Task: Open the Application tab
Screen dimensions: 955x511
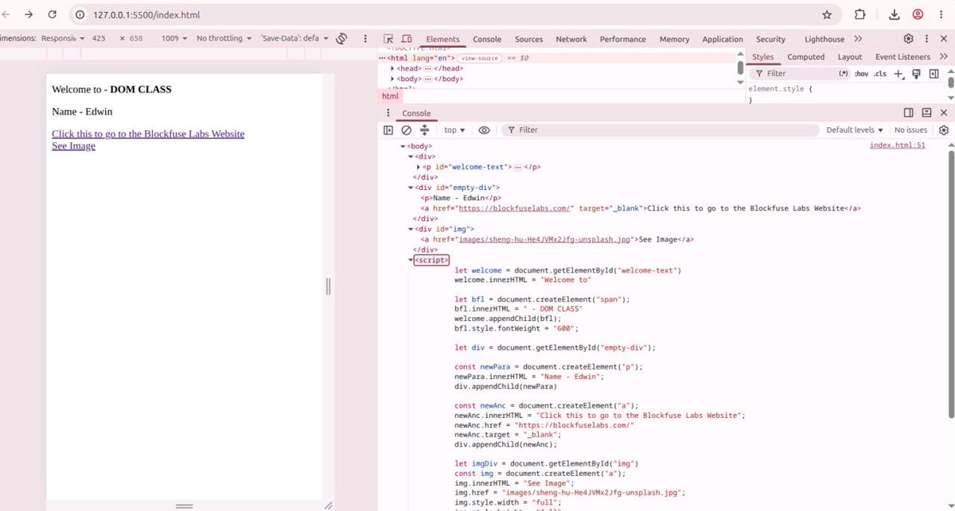Action: click(723, 39)
